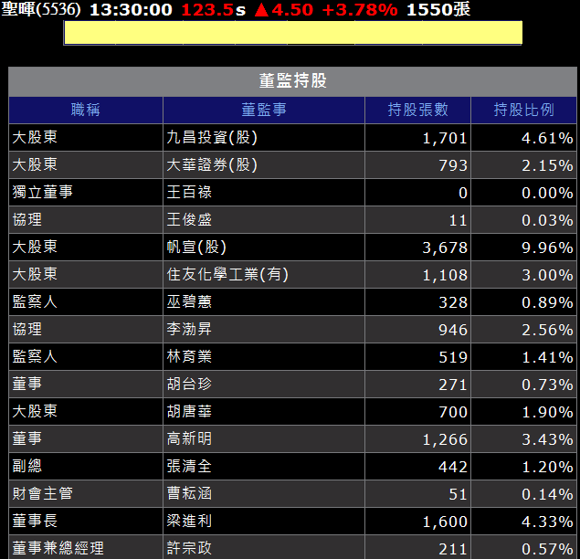This screenshot has width=580, height=559.
Task: Click the 持股張數 column header
Action: [417, 110]
